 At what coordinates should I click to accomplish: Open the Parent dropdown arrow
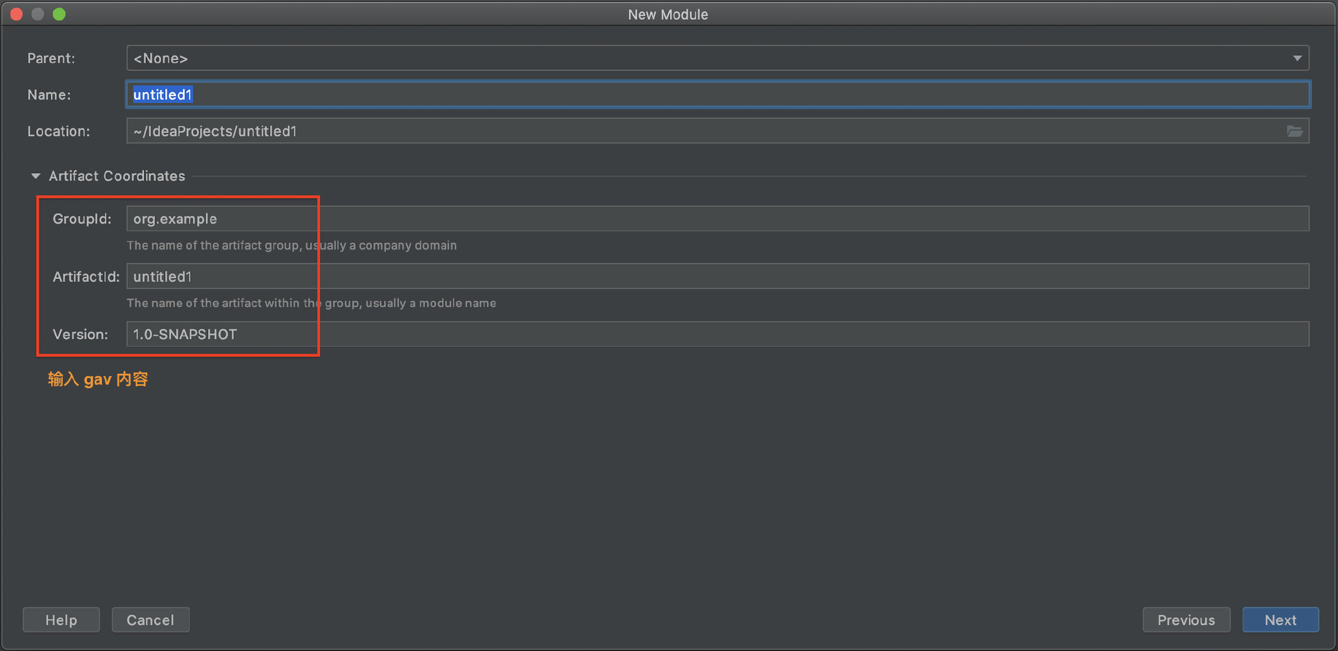(1297, 58)
